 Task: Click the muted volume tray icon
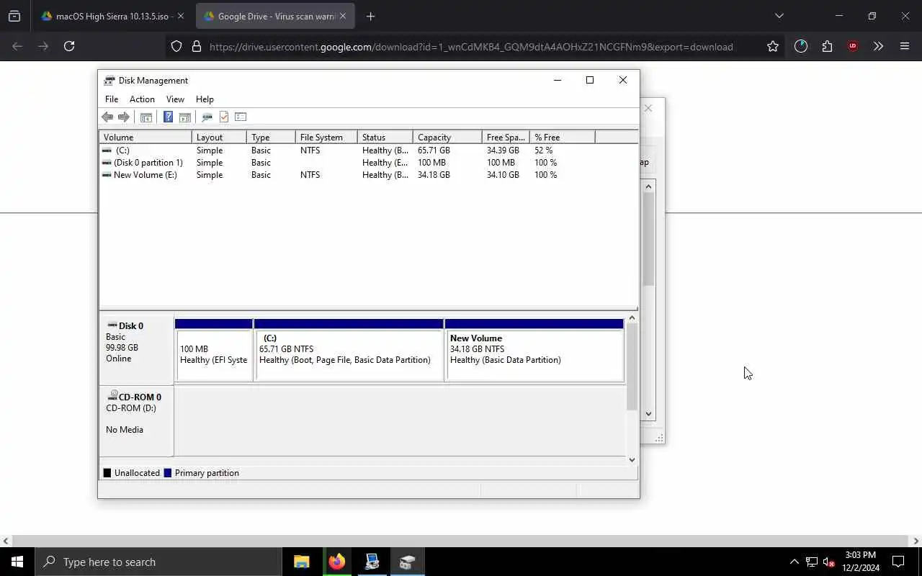point(829,562)
